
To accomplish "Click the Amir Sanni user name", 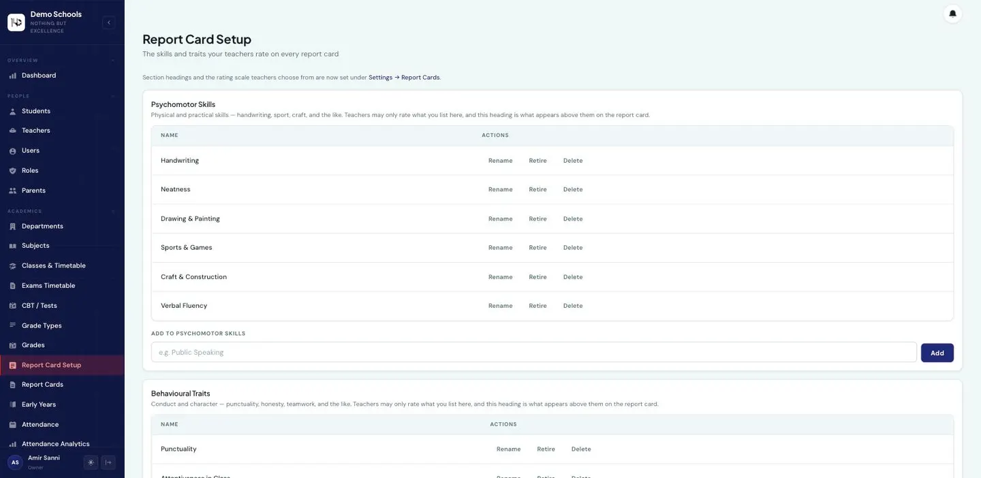I will point(44,458).
